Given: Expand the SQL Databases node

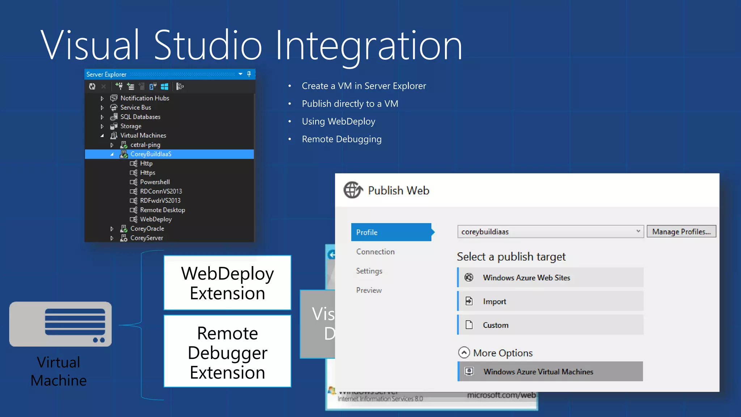Looking at the screenshot, I should [x=102, y=117].
